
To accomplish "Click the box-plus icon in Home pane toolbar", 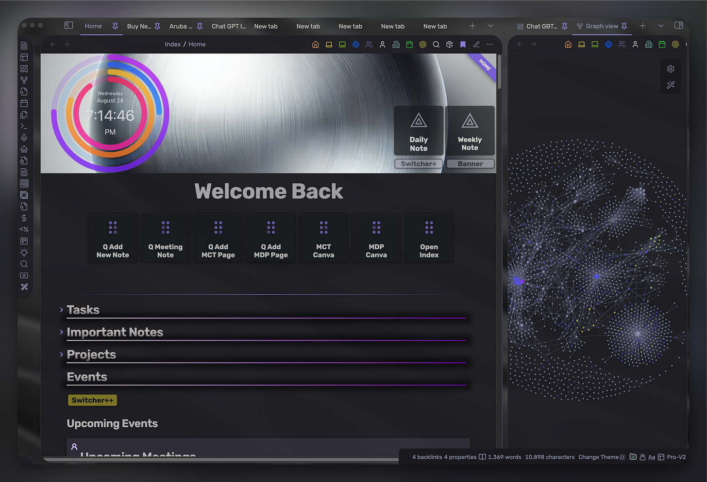I will pos(450,45).
